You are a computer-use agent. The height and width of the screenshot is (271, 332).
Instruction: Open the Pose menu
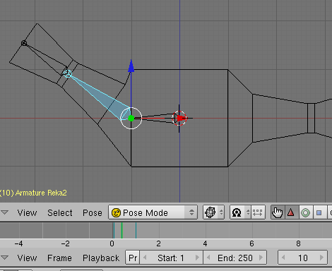93,213
